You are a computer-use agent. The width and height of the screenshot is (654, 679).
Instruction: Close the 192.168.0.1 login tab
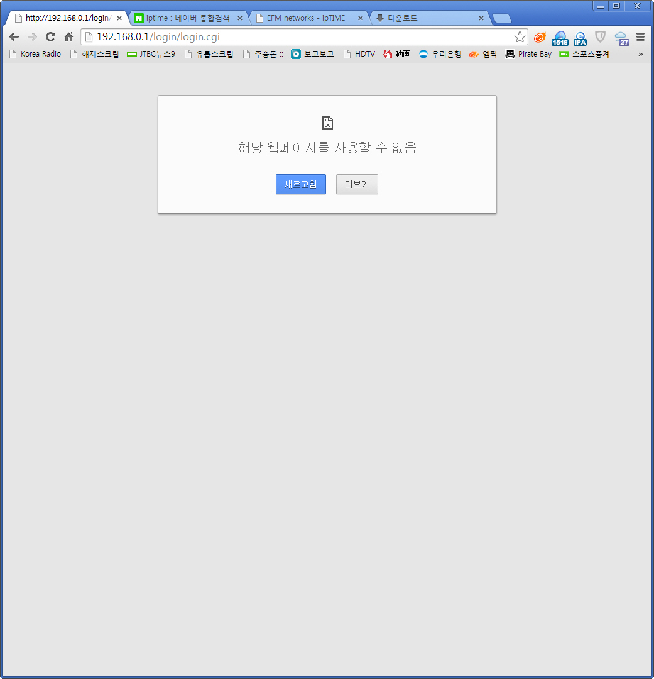(x=119, y=18)
